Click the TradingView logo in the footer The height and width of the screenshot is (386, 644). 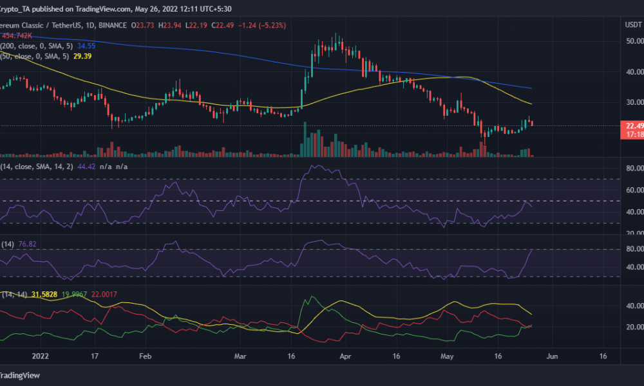tap(20, 375)
